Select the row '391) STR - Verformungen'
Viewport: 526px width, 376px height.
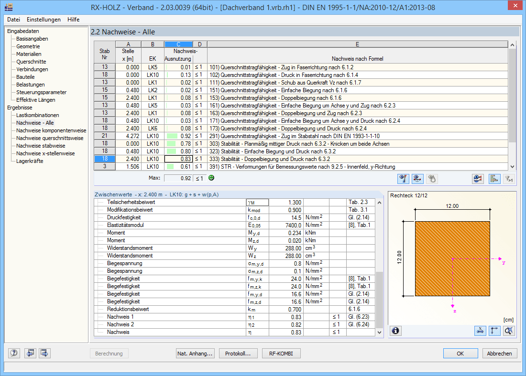pos(301,167)
